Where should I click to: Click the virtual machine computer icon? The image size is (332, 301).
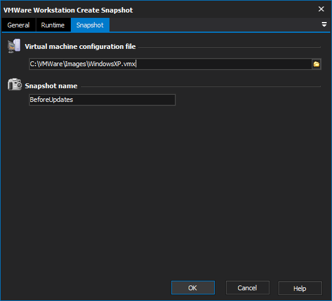point(14,46)
